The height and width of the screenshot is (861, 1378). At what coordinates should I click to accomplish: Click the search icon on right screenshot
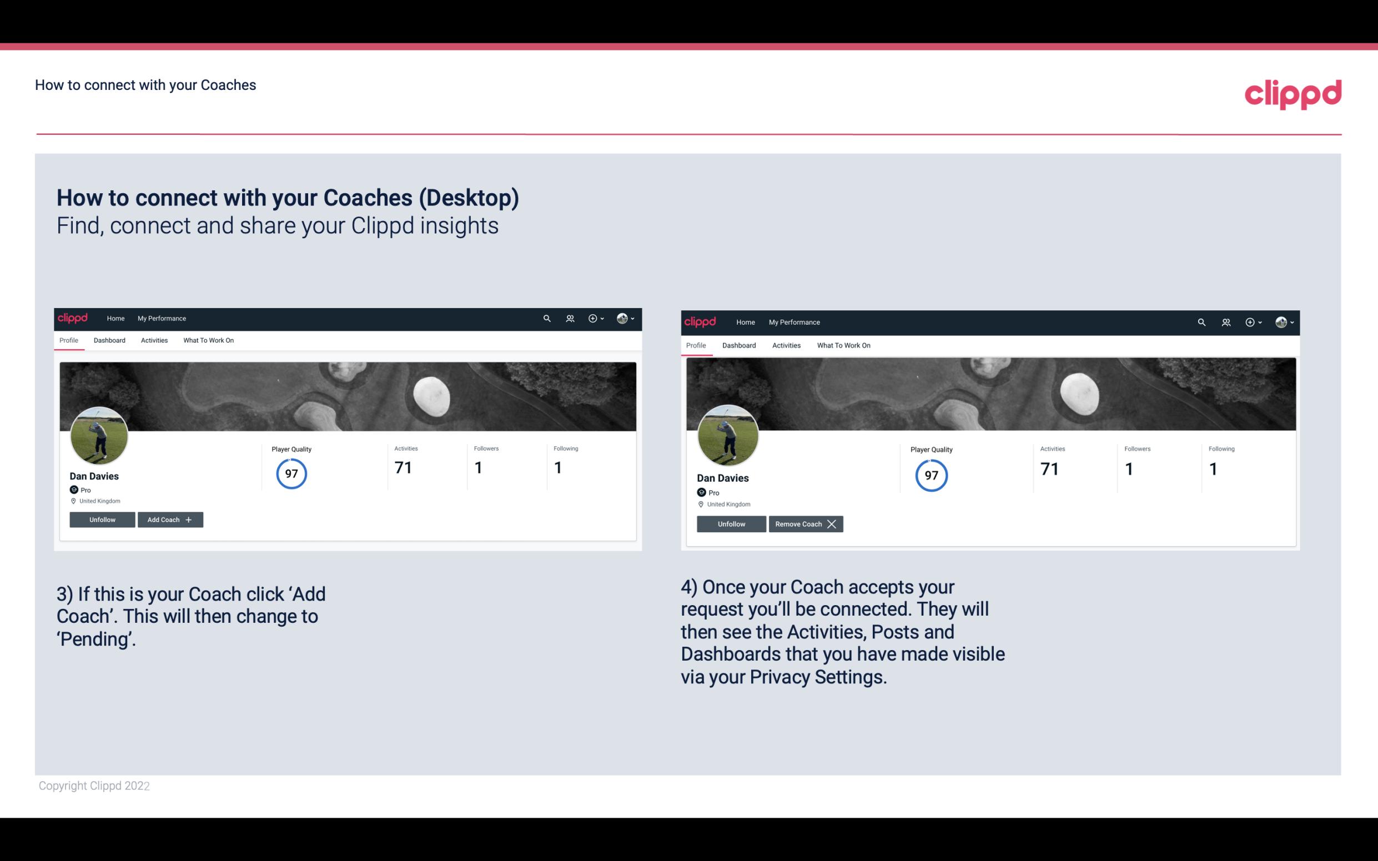(x=1201, y=321)
